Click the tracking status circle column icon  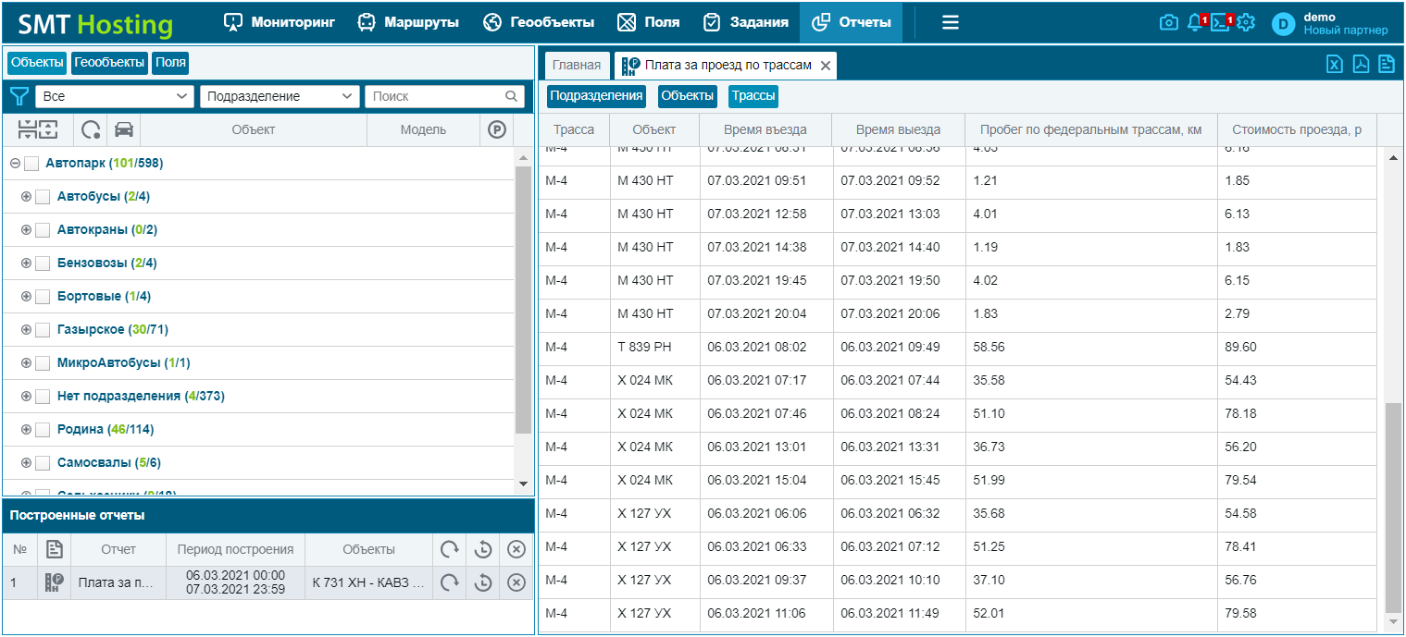click(x=91, y=129)
